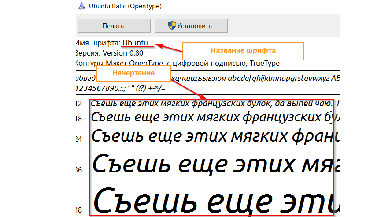Click the size 24 label
The width and height of the screenshot is (392, 217).
[x=79, y=138]
